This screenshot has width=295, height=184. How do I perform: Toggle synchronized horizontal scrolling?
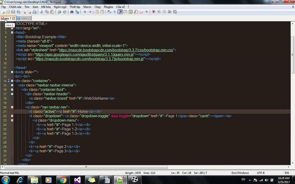tap(102, 12)
